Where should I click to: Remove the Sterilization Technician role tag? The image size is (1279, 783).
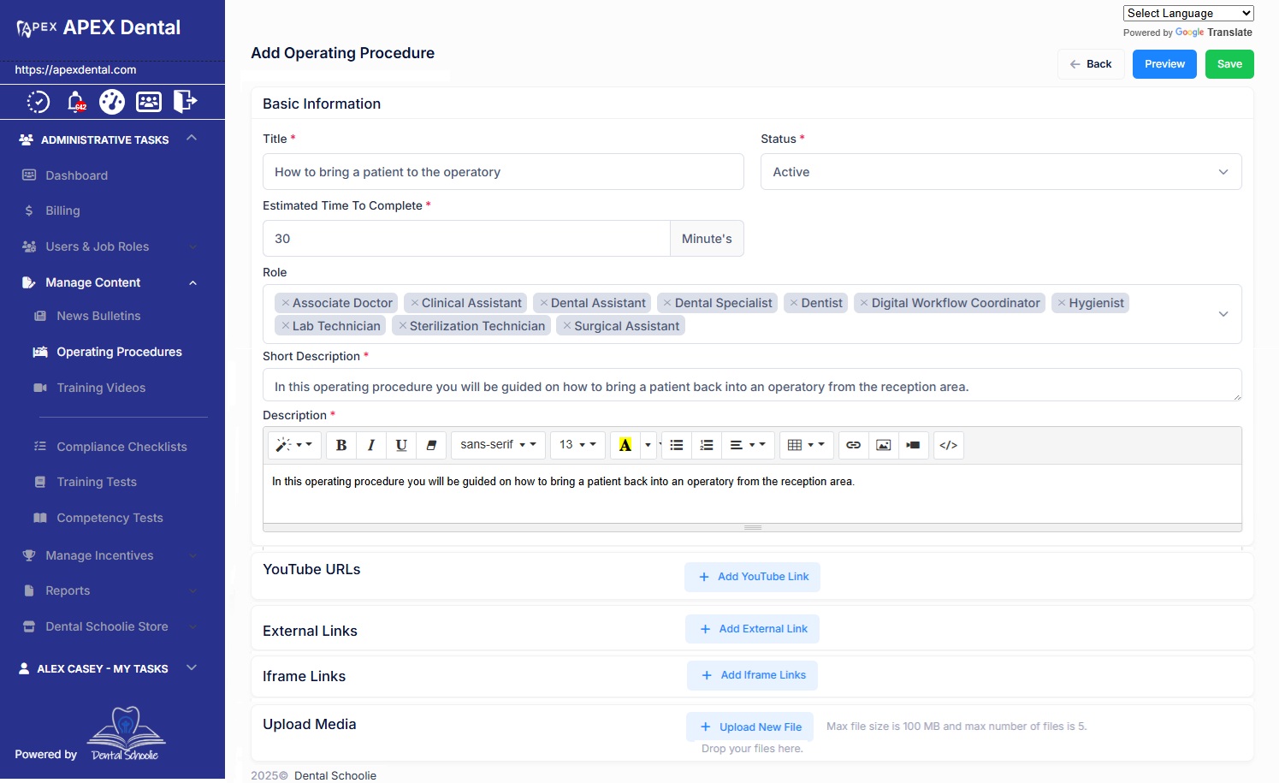click(403, 326)
